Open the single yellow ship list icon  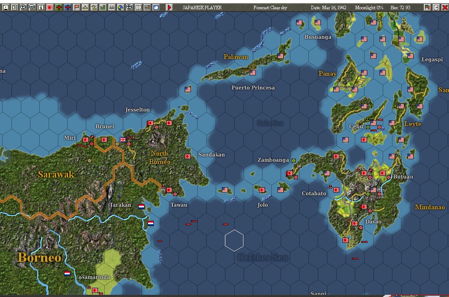click(x=85, y=7)
